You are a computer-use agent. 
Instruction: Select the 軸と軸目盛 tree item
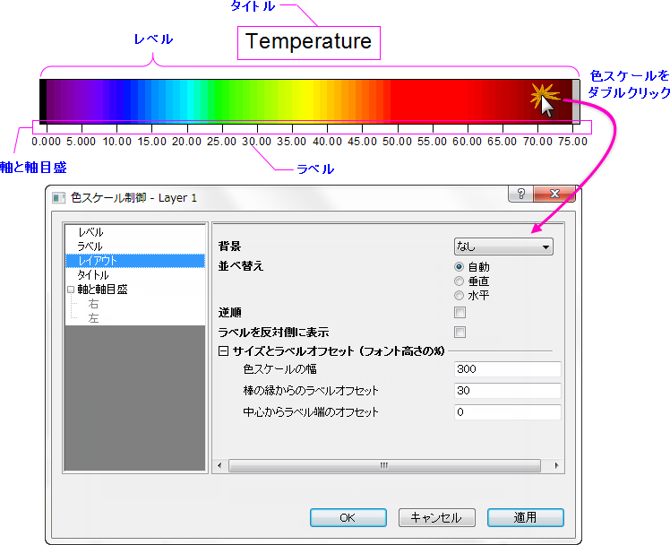pos(102,290)
